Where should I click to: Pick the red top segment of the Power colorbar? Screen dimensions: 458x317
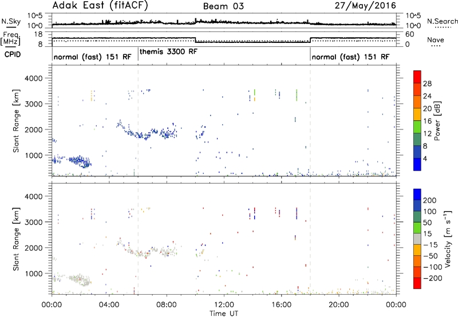[417, 77]
